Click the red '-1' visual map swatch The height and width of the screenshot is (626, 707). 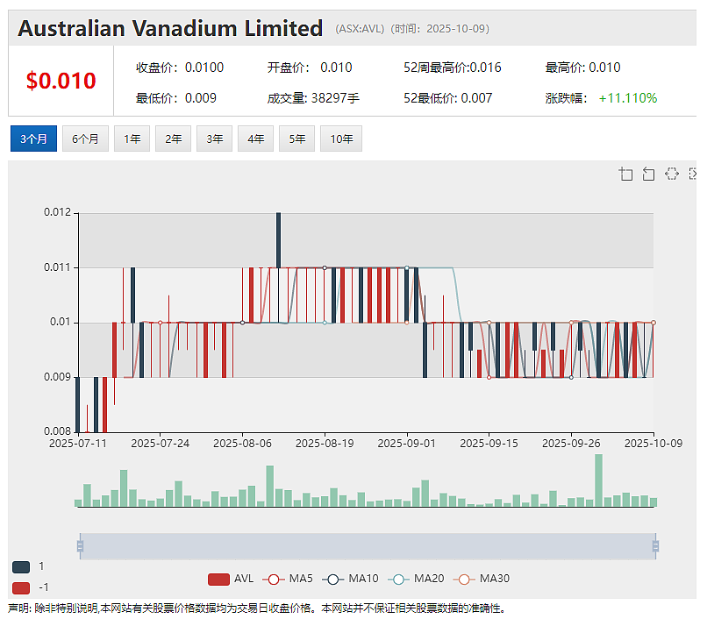coord(21,587)
